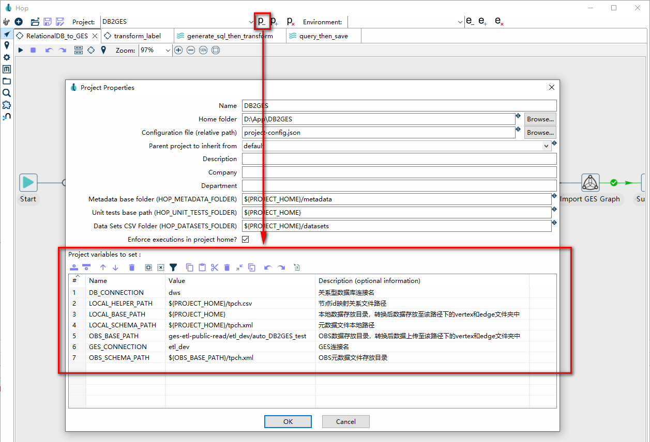The width and height of the screenshot is (650, 442).
Task: Click the Import GES Graph node icon
Action: (590, 183)
